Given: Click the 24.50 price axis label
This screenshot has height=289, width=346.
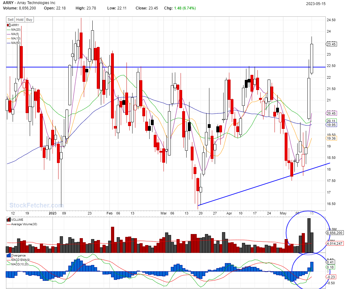Looking at the screenshot, I should [331, 20].
